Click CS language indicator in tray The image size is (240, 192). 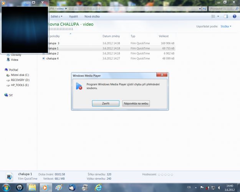pos(189,187)
